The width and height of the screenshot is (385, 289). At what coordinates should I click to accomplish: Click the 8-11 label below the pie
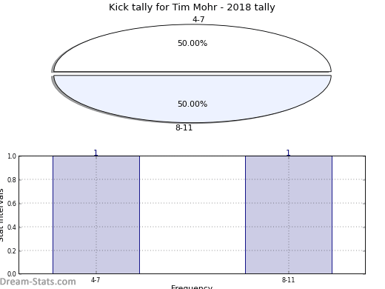(x=184, y=127)
